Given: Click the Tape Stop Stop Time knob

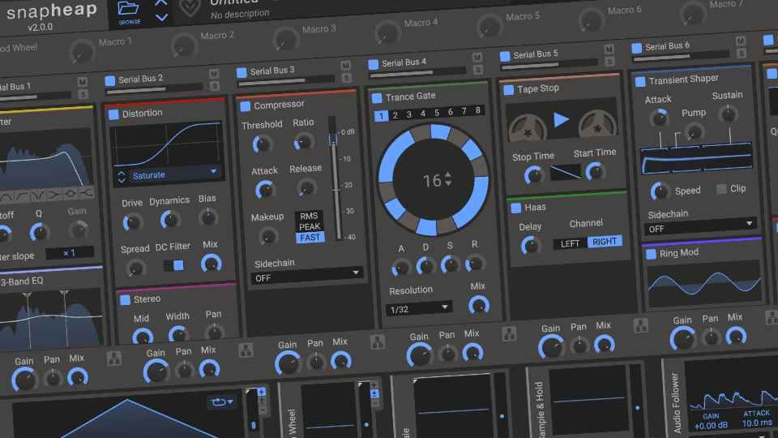Looking at the screenshot, I should tap(534, 175).
